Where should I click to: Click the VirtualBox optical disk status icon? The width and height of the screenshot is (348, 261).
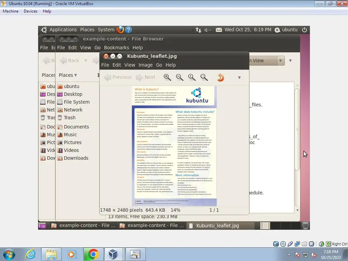pyautogui.click(x=283, y=244)
